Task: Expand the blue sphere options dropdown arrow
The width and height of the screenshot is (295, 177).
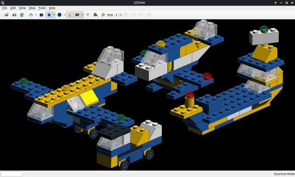Action: click(x=65, y=15)
